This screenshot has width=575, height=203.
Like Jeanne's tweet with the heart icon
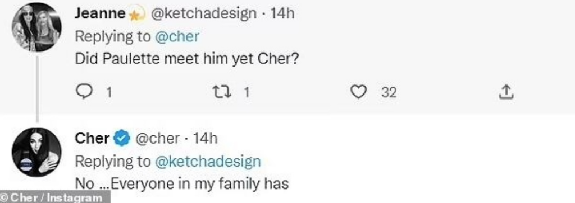358,92
